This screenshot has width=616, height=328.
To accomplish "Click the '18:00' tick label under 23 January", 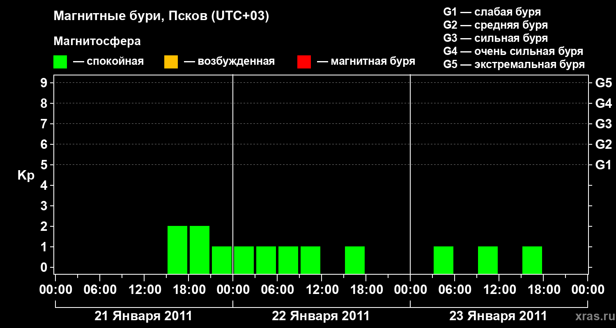I will click(x=543, y=290).
